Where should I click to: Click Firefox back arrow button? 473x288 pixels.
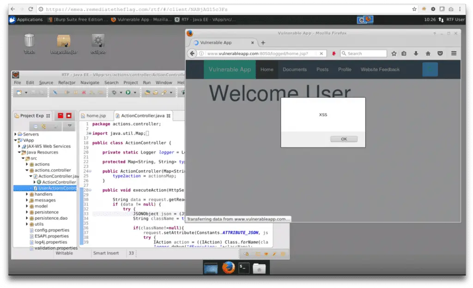coord(192,54)
